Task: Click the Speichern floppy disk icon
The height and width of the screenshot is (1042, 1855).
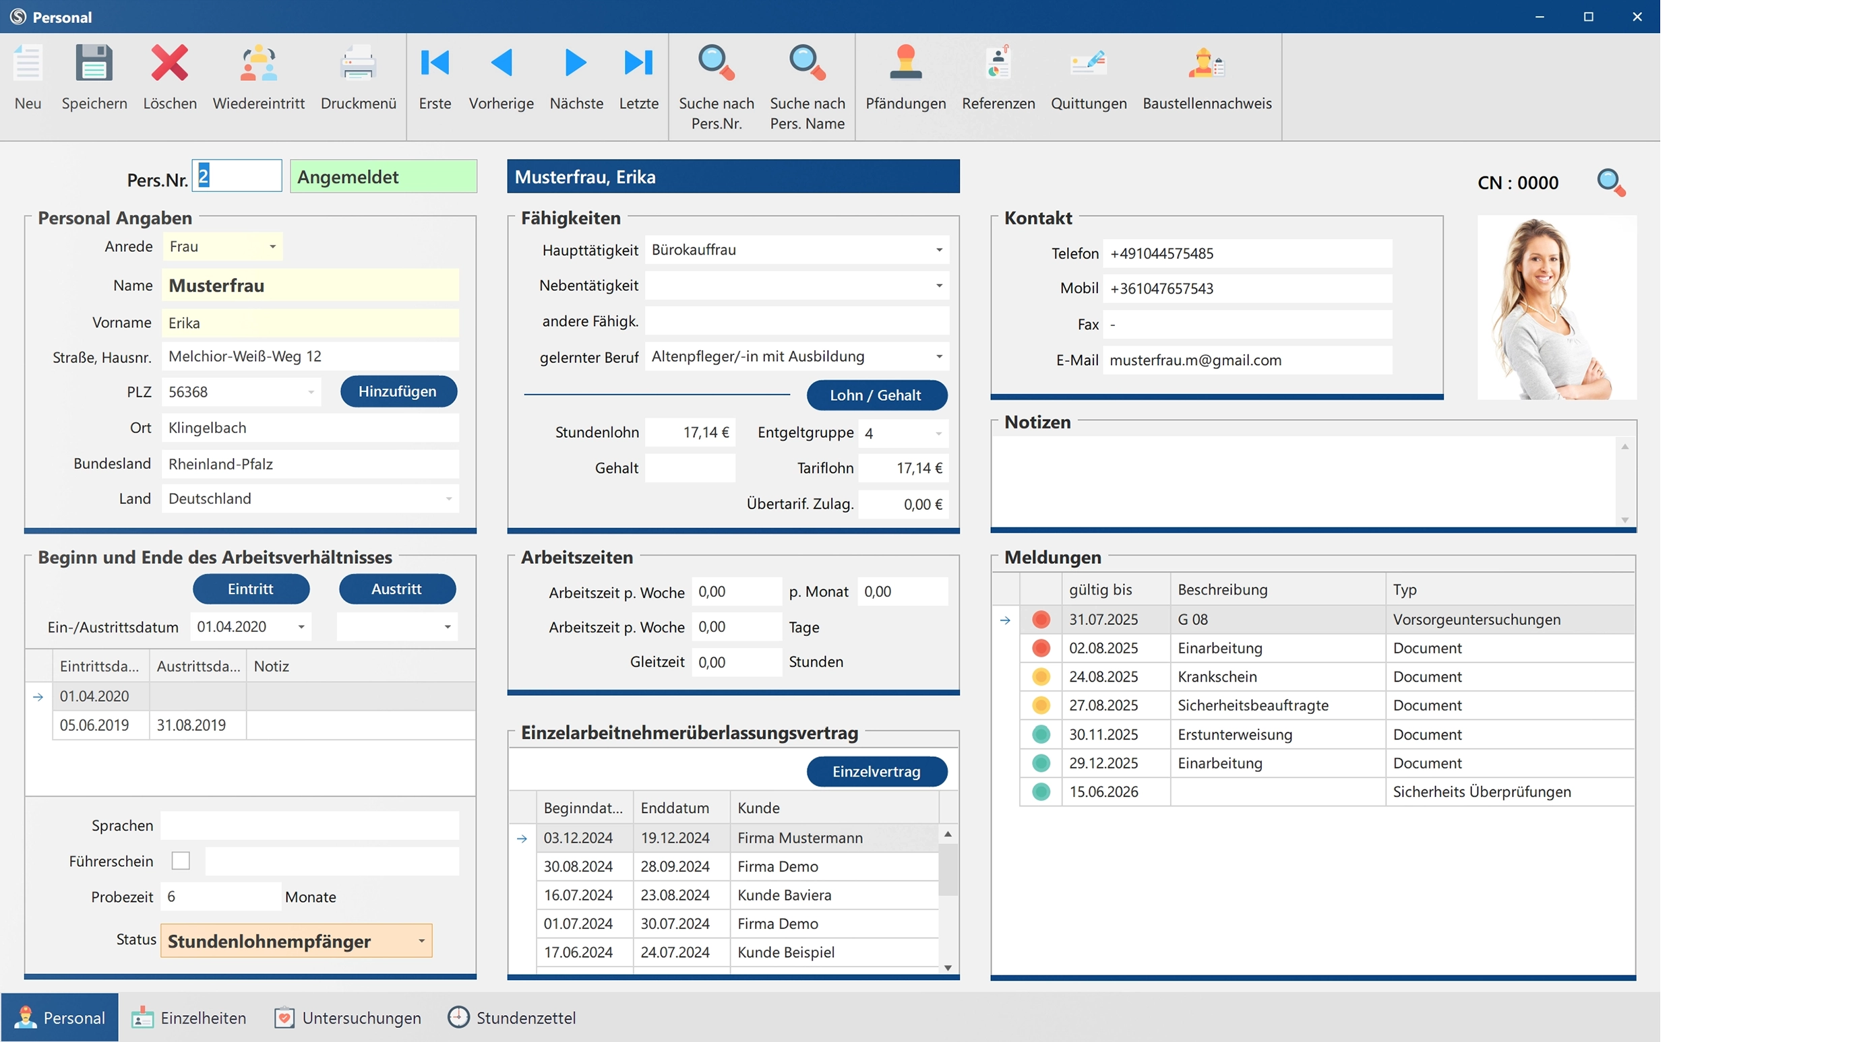Action: (x=94, y=63)
